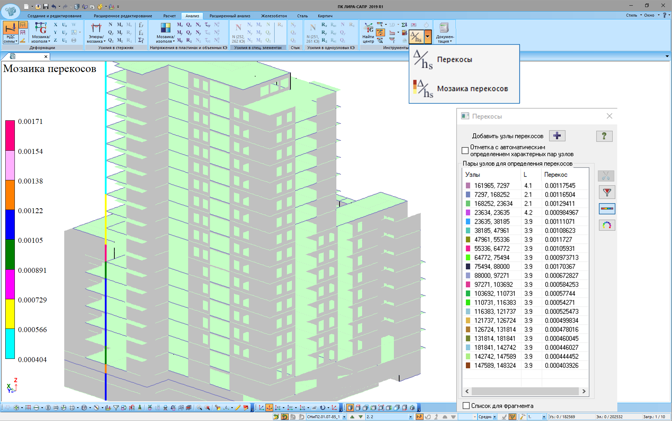672x421 pixels.
Task: Click the table's horizontal scrollbar right arrow
Action: pos(584,391)
